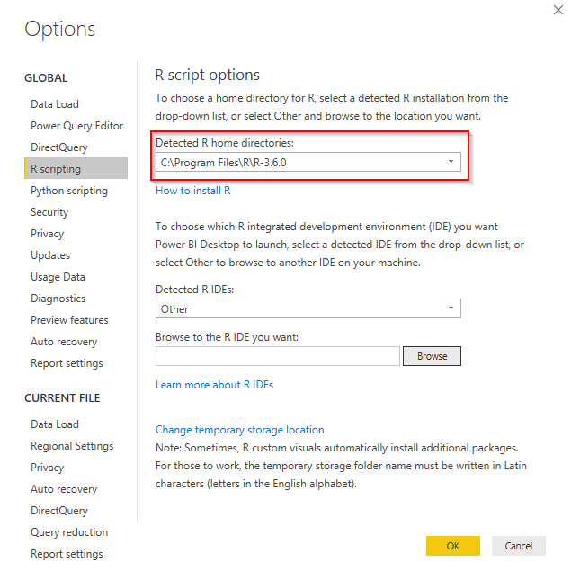Open global Data Load settings
The image size is (571, 580).
pos(55,104)
